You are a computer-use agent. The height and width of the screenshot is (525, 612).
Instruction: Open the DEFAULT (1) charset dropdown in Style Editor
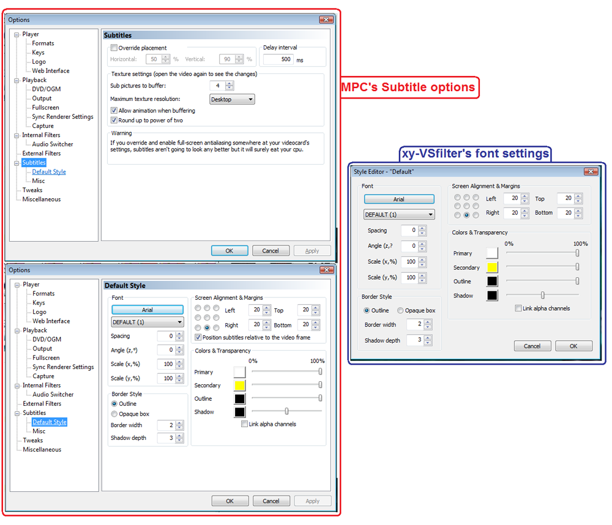click(399, 214)
